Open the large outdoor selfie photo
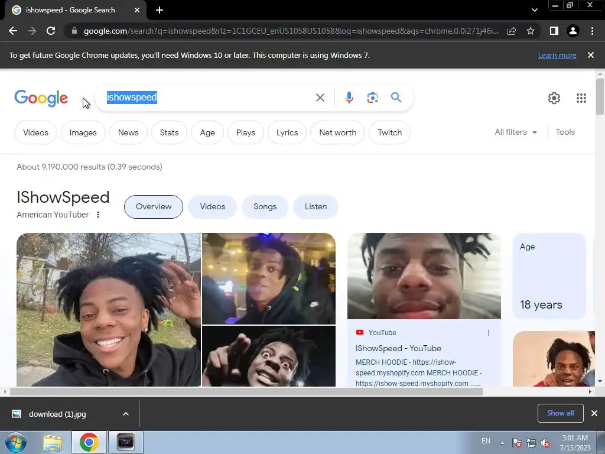Image resolution: width=605 pixels, height=454 pixels. 109,310
